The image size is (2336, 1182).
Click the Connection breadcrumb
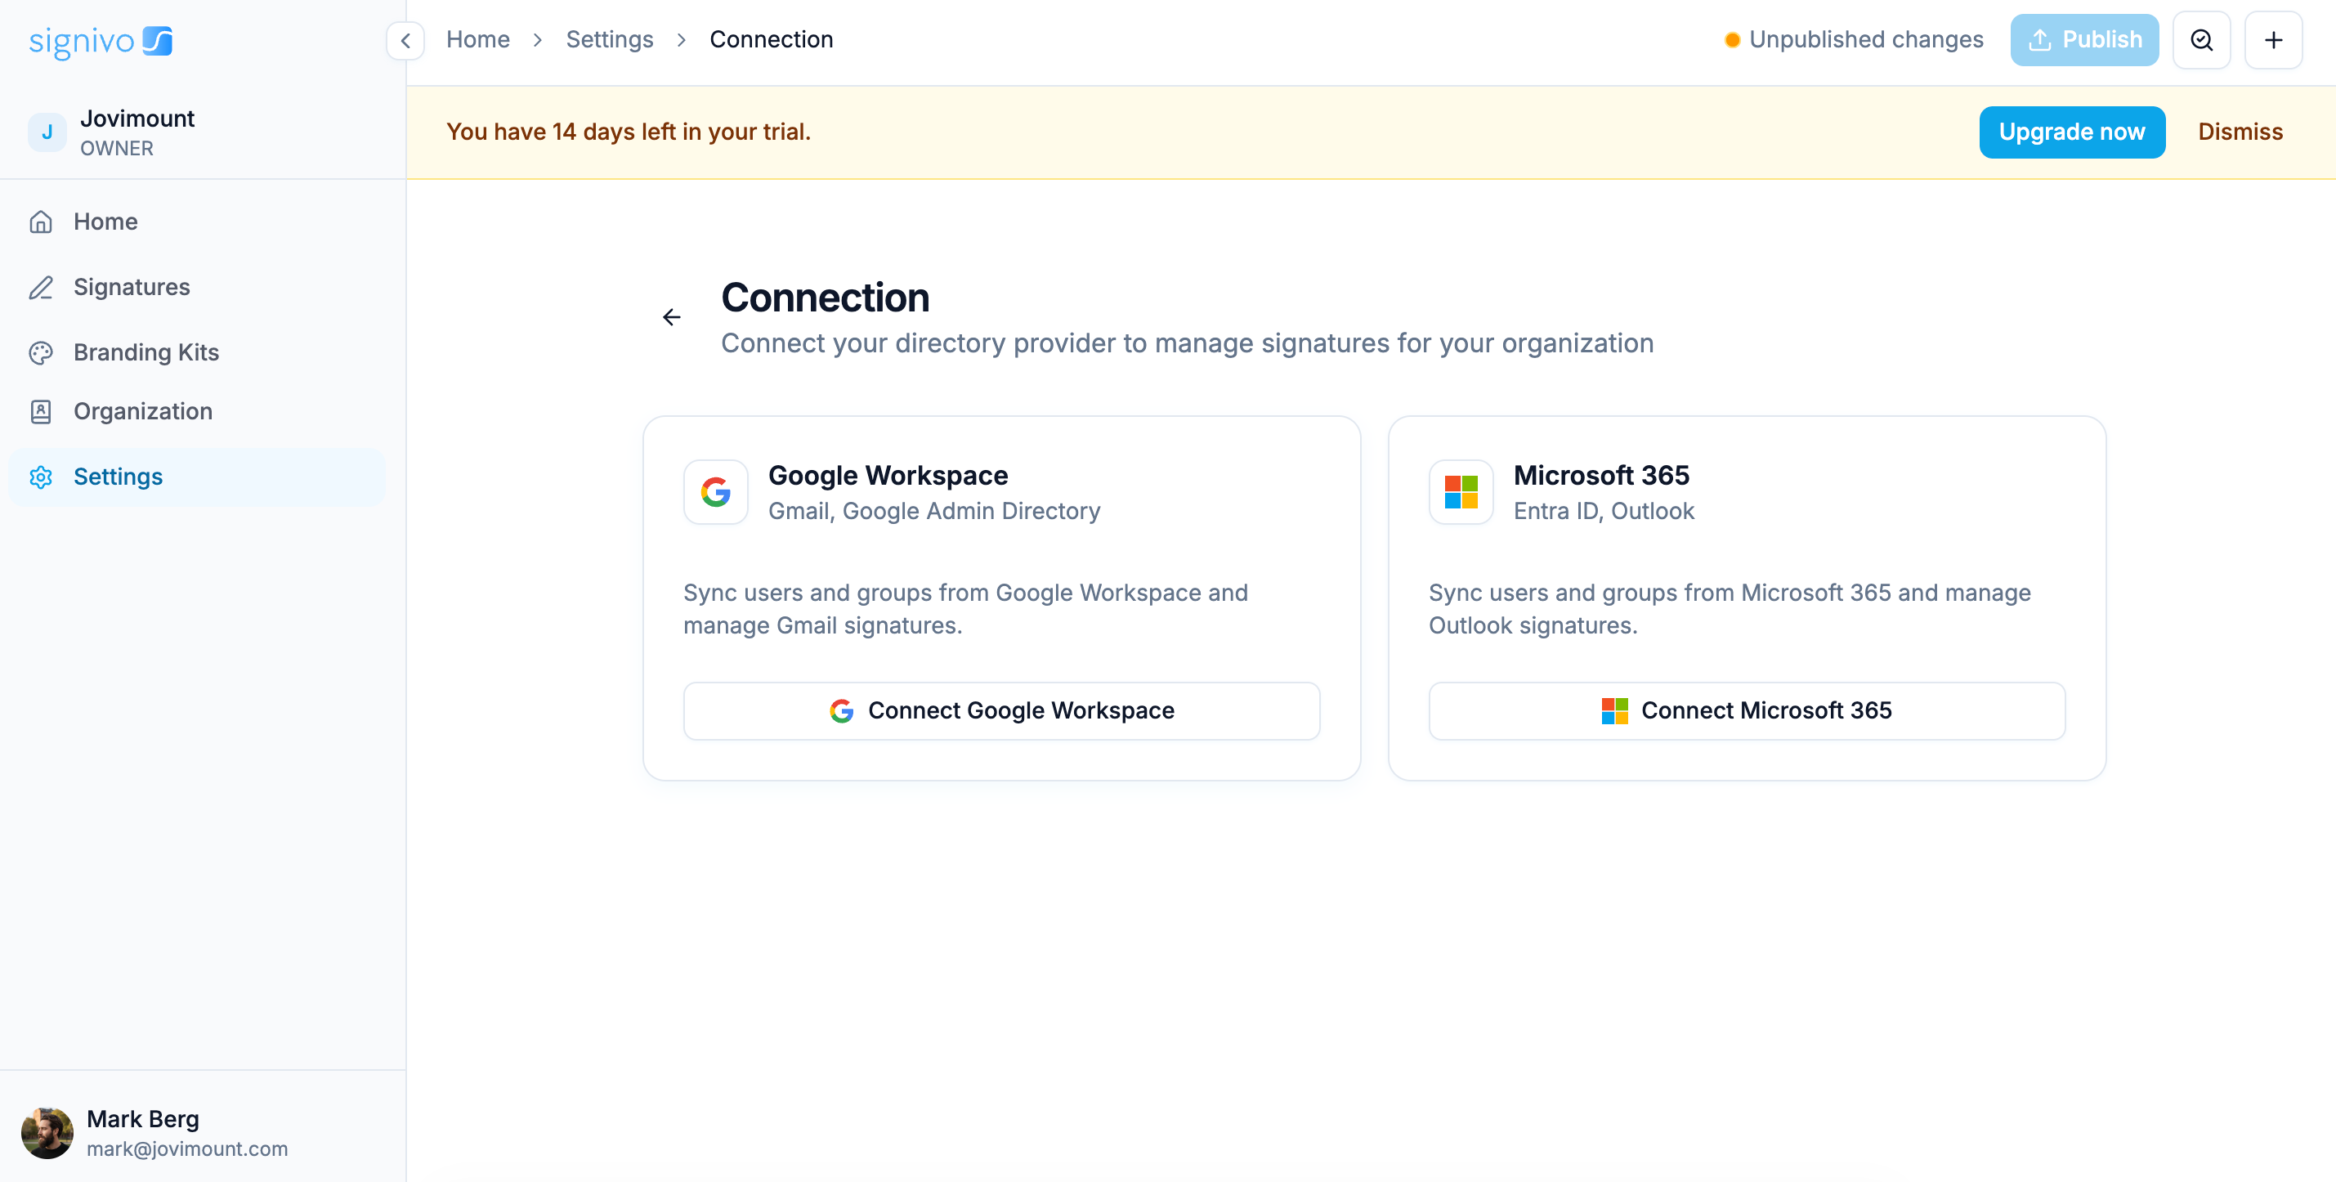point(771,40)
